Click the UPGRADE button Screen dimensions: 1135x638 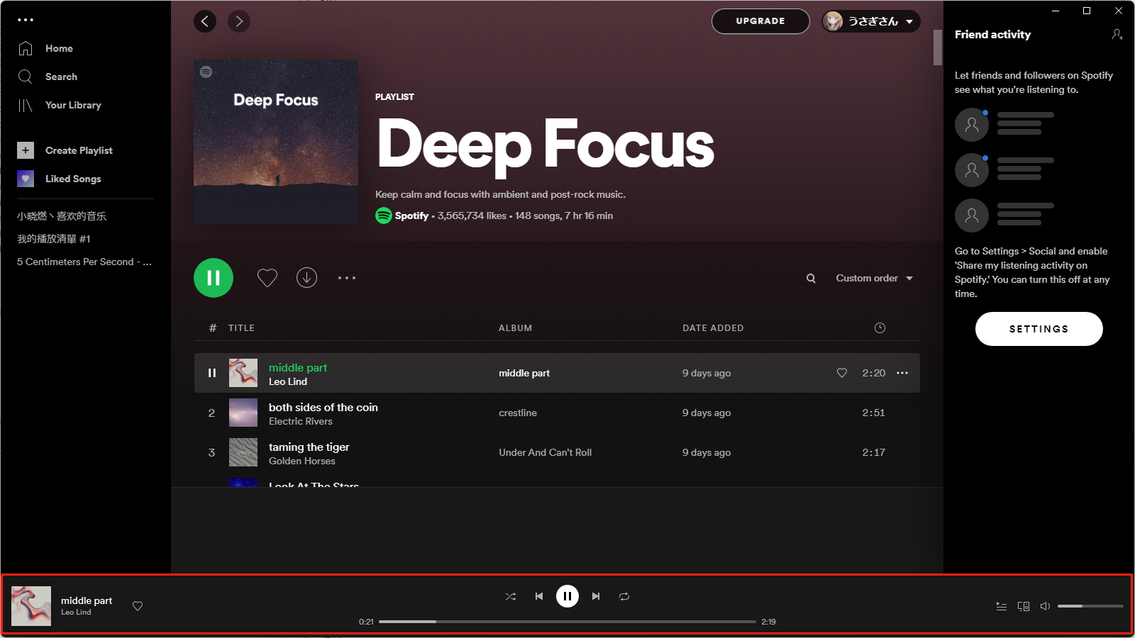coord(760,21)
